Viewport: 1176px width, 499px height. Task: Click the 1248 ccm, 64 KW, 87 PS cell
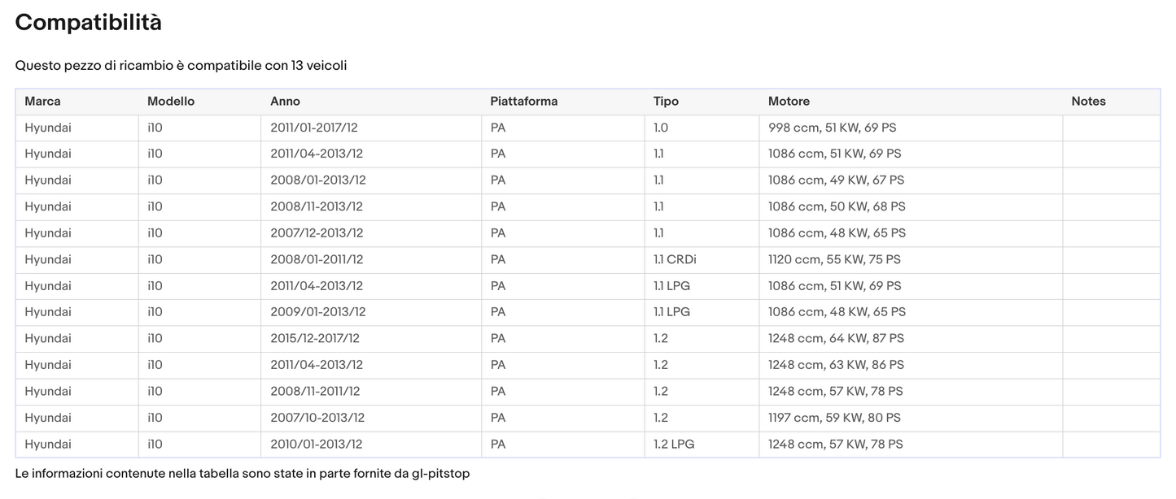click(836, 339)
